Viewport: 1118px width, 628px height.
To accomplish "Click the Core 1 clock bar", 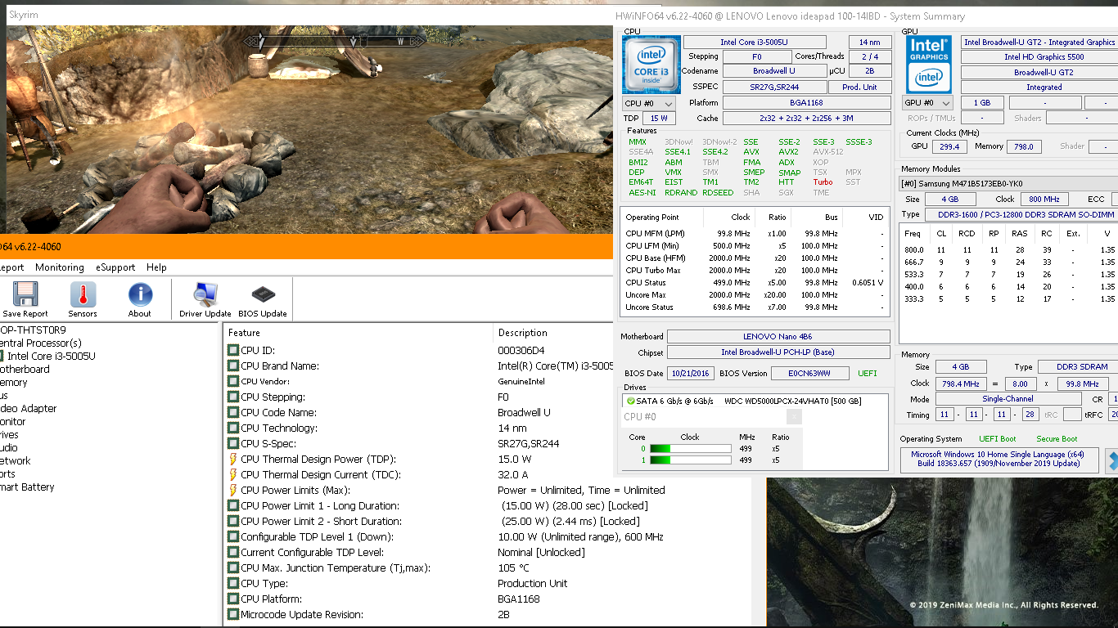I will tap(690, 460).
